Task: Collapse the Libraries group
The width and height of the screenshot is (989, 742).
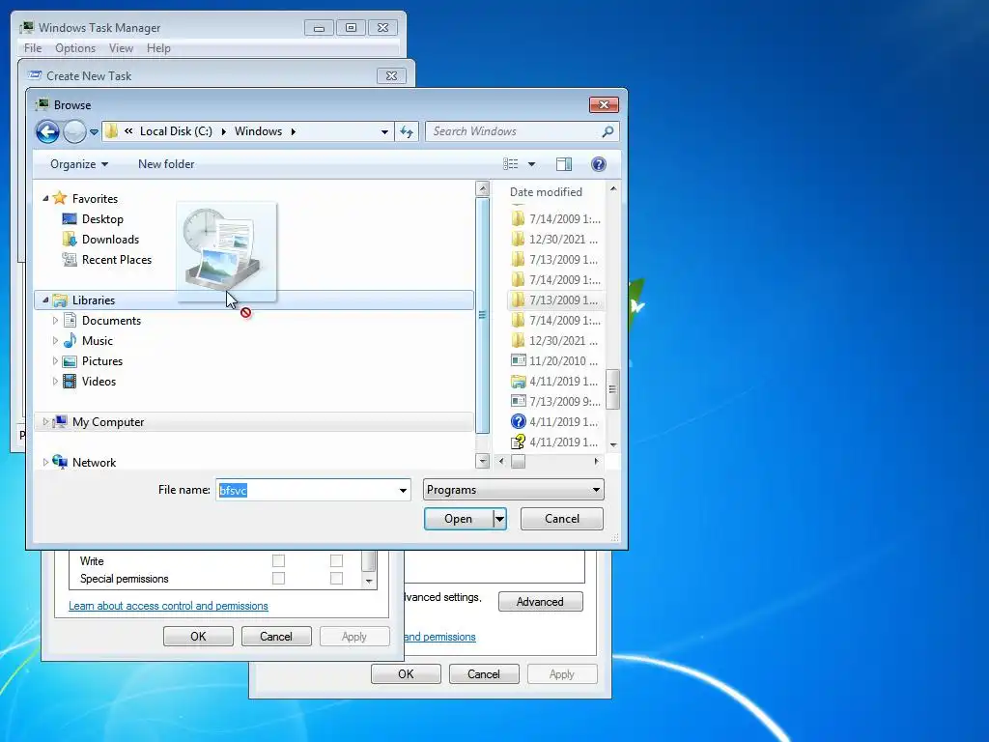Action: click(x=45, y=300)
